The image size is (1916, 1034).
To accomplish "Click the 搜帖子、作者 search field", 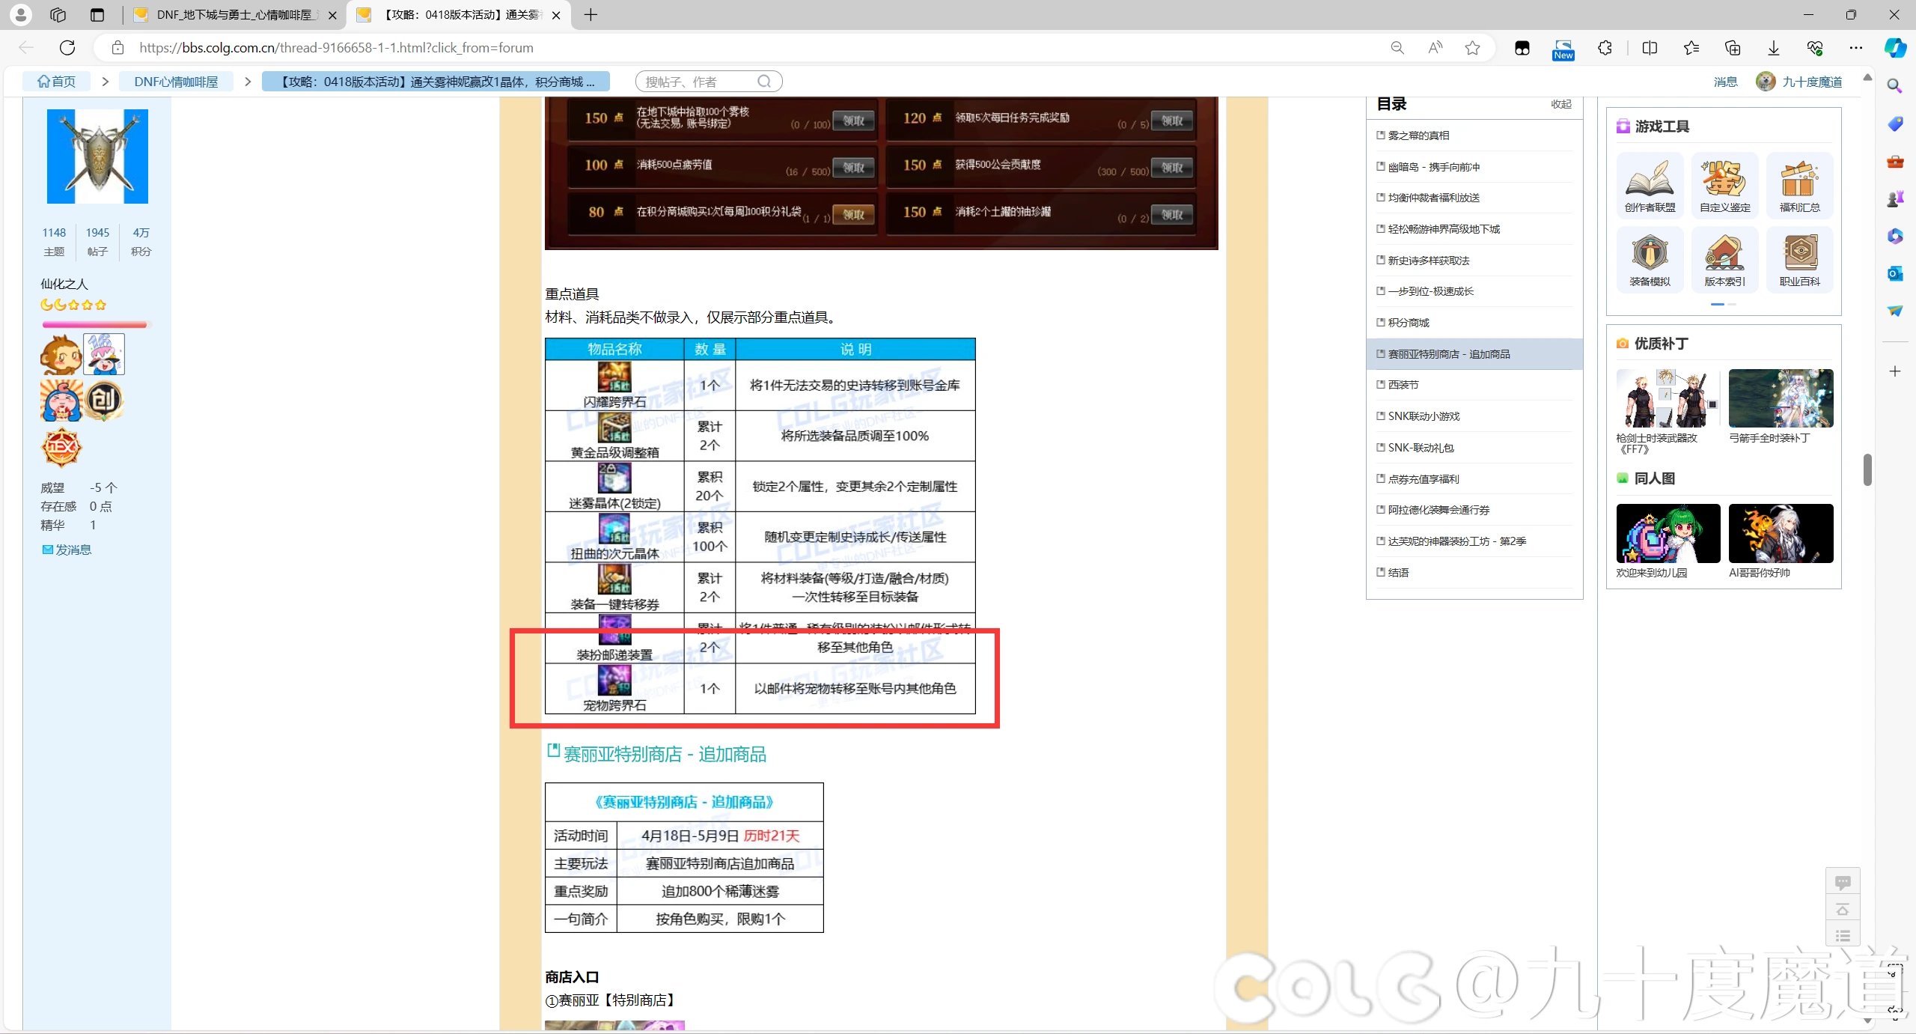I will pos(708,82).
